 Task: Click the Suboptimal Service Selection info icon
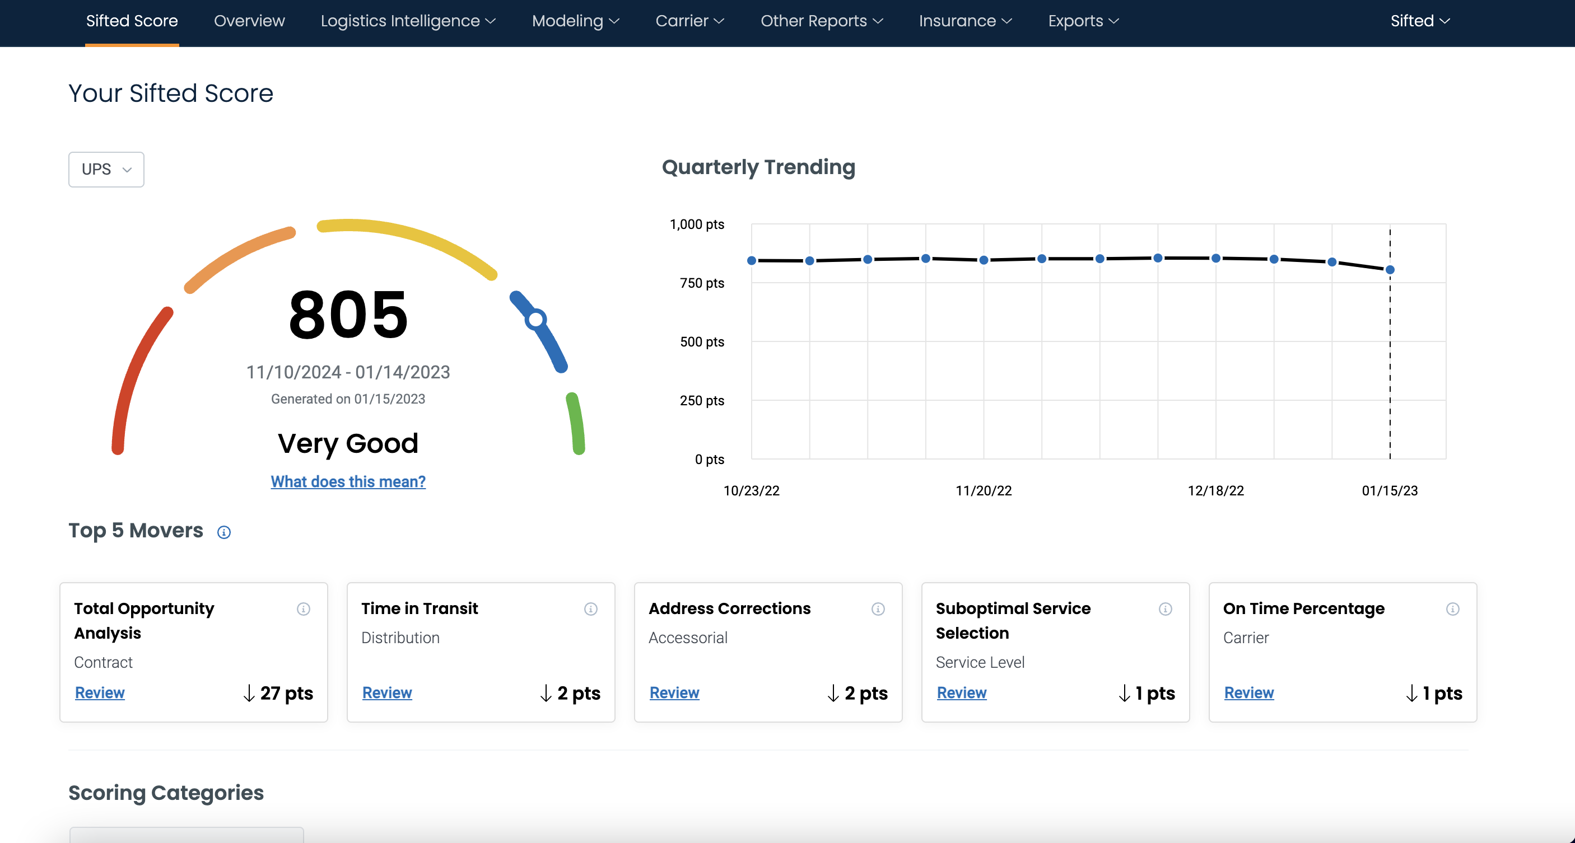point(1165,608)
